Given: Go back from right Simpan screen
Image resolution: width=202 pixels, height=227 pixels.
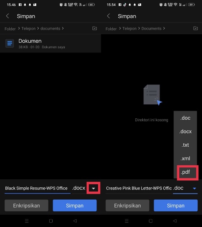Looking at the screenshot, I should click(x=109, y=16).
